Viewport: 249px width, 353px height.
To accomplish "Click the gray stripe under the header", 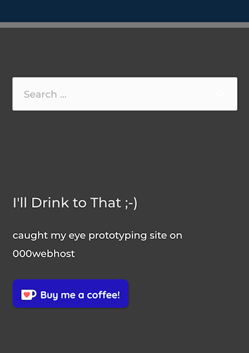I will (x=125, y=25).
